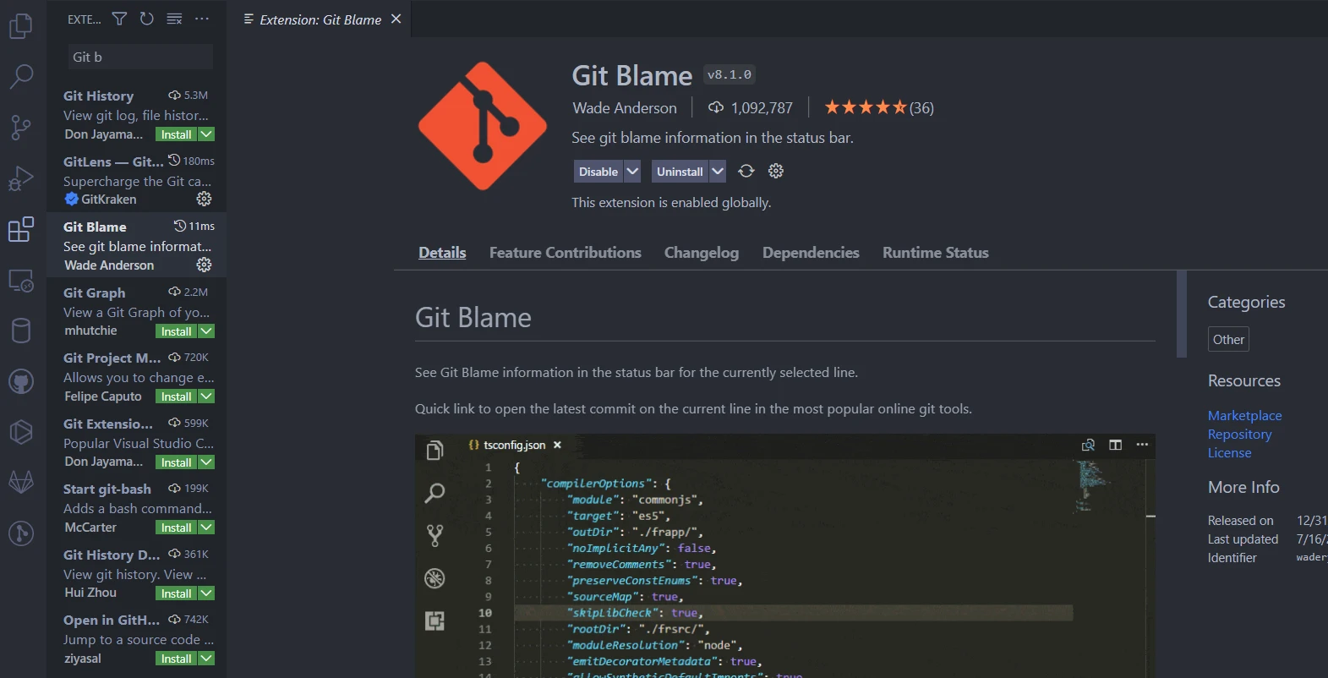Open the GitHub icon in activity bar
1328x678 pixels.
coord(21,381)
